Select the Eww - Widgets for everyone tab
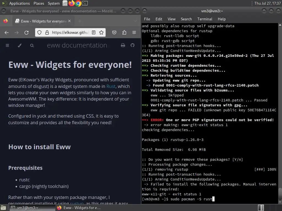The width and height of the screenshot is (282, 211). click(44, 21)
